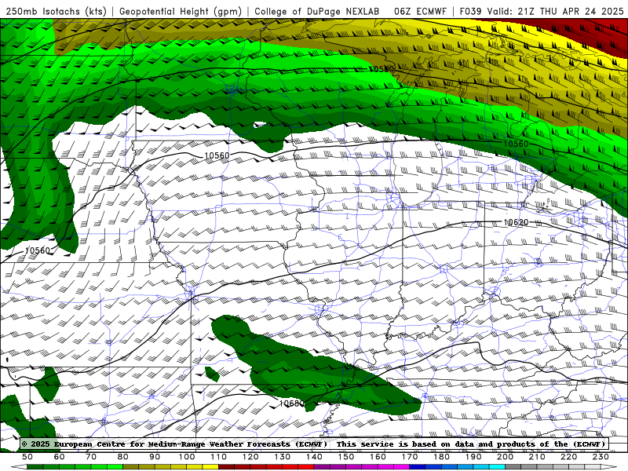Viewport: 628px width, 471px height.
Task: Click the "F039" forecast hour label
Action: pyautogui.click(x=471, y=12)
